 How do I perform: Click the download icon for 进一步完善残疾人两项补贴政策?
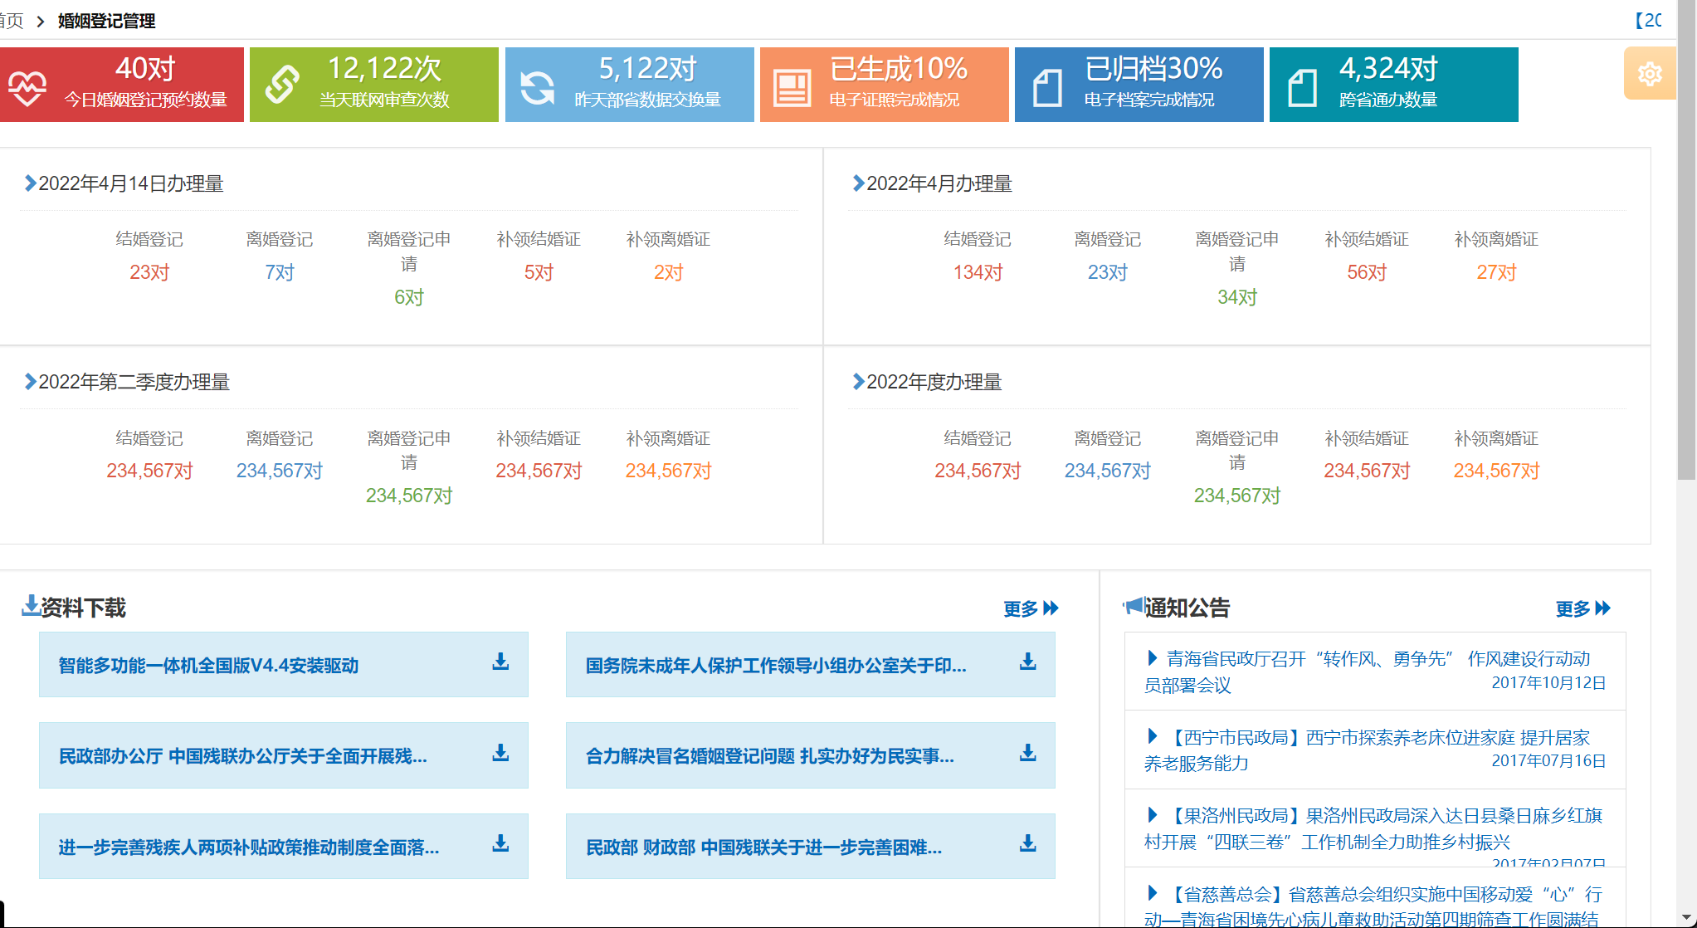pyautogui.click(x=500, y=843)
